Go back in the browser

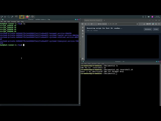coord(86,24)
